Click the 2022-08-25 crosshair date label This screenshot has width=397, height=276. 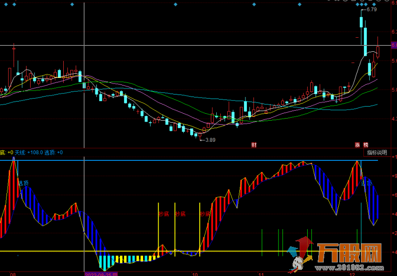101,274
